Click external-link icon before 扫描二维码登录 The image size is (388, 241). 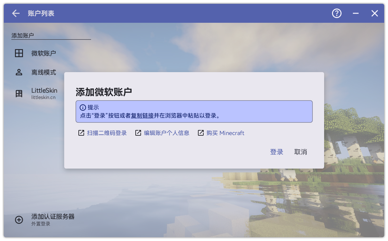pos(81,133)
